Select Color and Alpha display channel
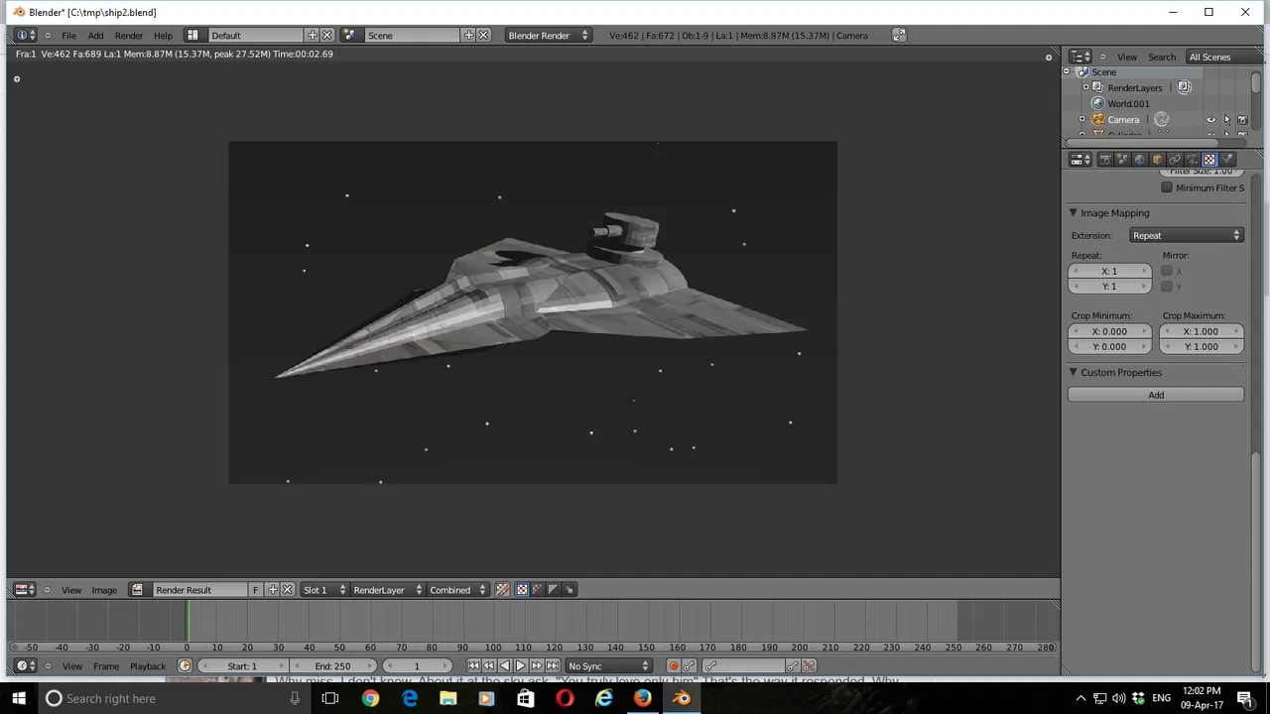Image resolution: width=1270 pixels, height=714 pixels. (x=521, y=590)
